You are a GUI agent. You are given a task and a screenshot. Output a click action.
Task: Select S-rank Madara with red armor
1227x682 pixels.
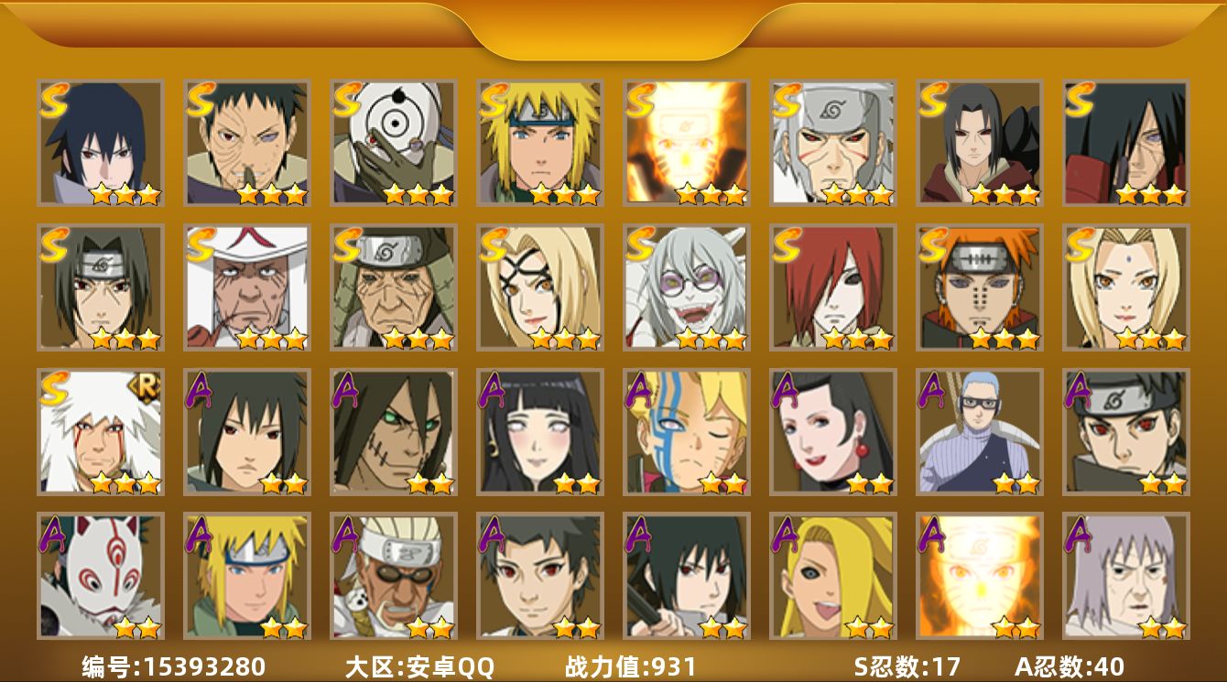1126,143
